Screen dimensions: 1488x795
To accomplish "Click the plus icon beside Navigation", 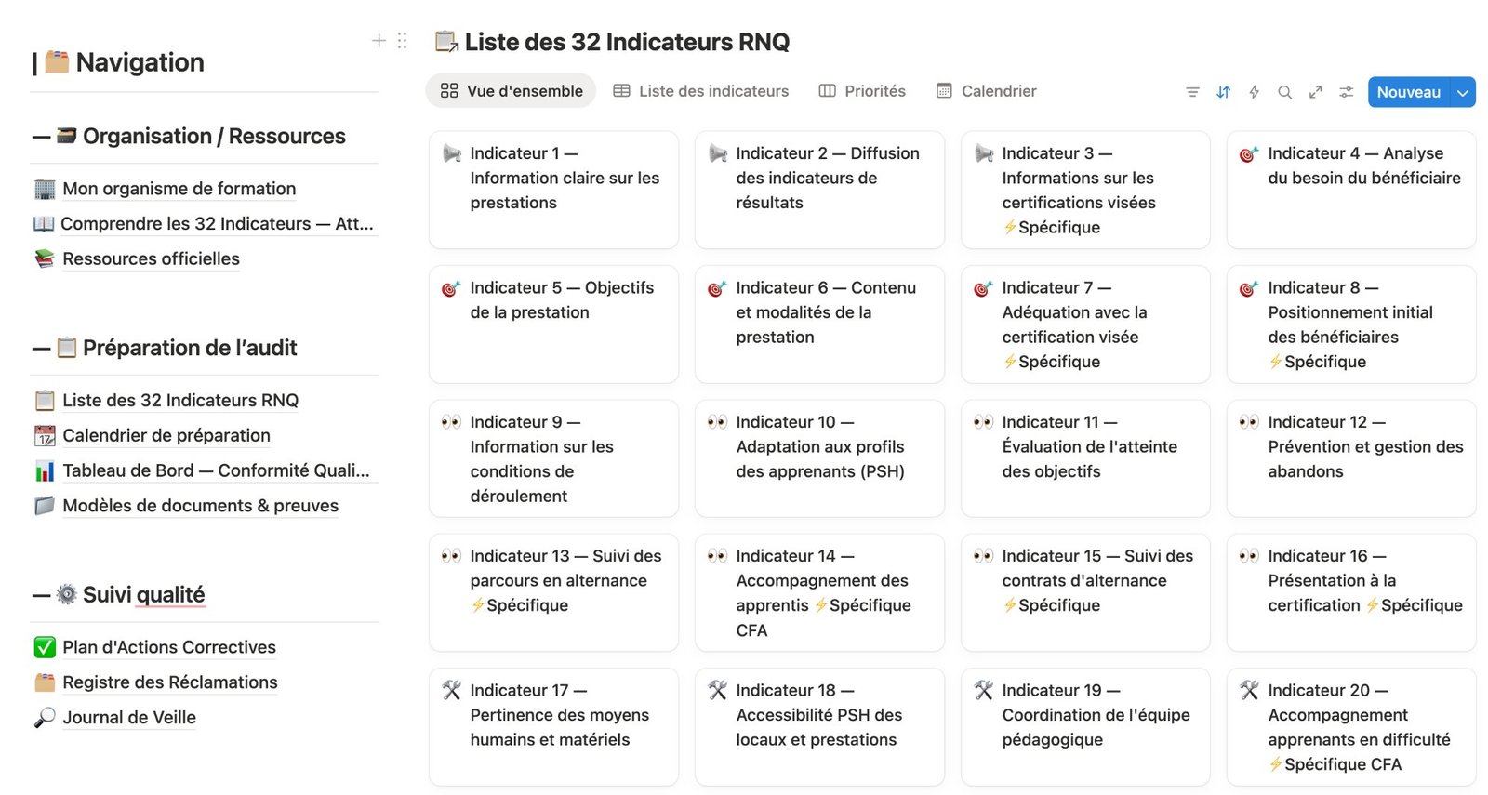I will click(x=379, y=40).
